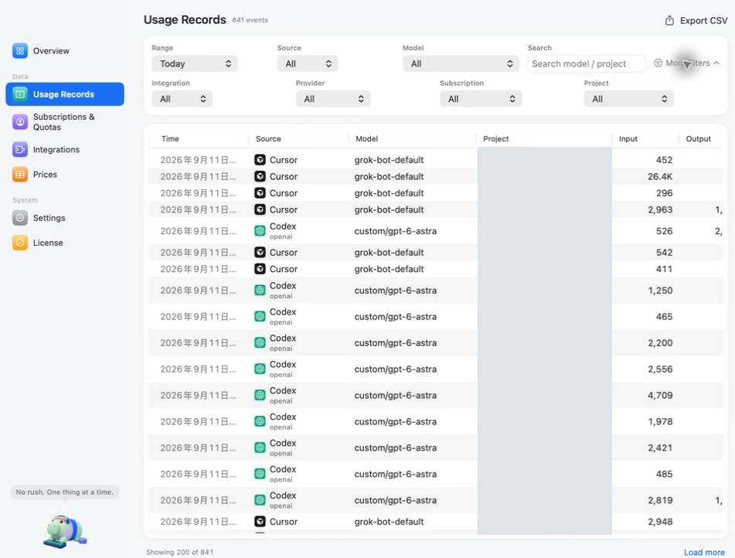The image size is (735, 558).
Task: Open Subscriptions & Quotas page
Action: pos(65,122)
